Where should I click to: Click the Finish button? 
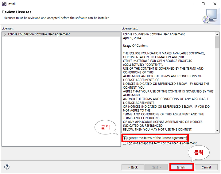[181, 167]
